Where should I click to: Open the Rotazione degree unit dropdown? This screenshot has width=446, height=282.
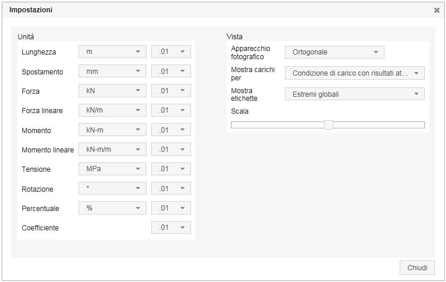coord(113,189)
